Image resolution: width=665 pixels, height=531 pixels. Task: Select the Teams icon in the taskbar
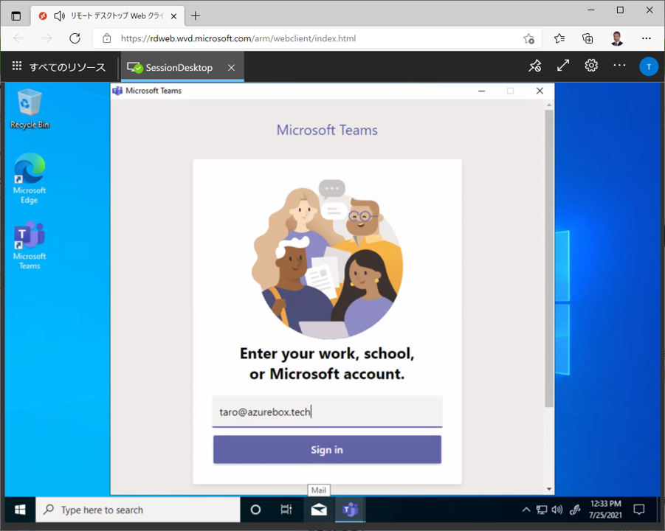(351, 510)
